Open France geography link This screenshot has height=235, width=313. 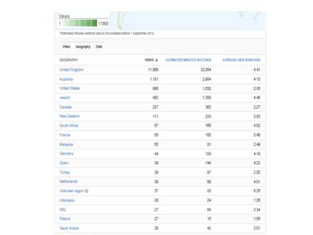coord(65,135)
